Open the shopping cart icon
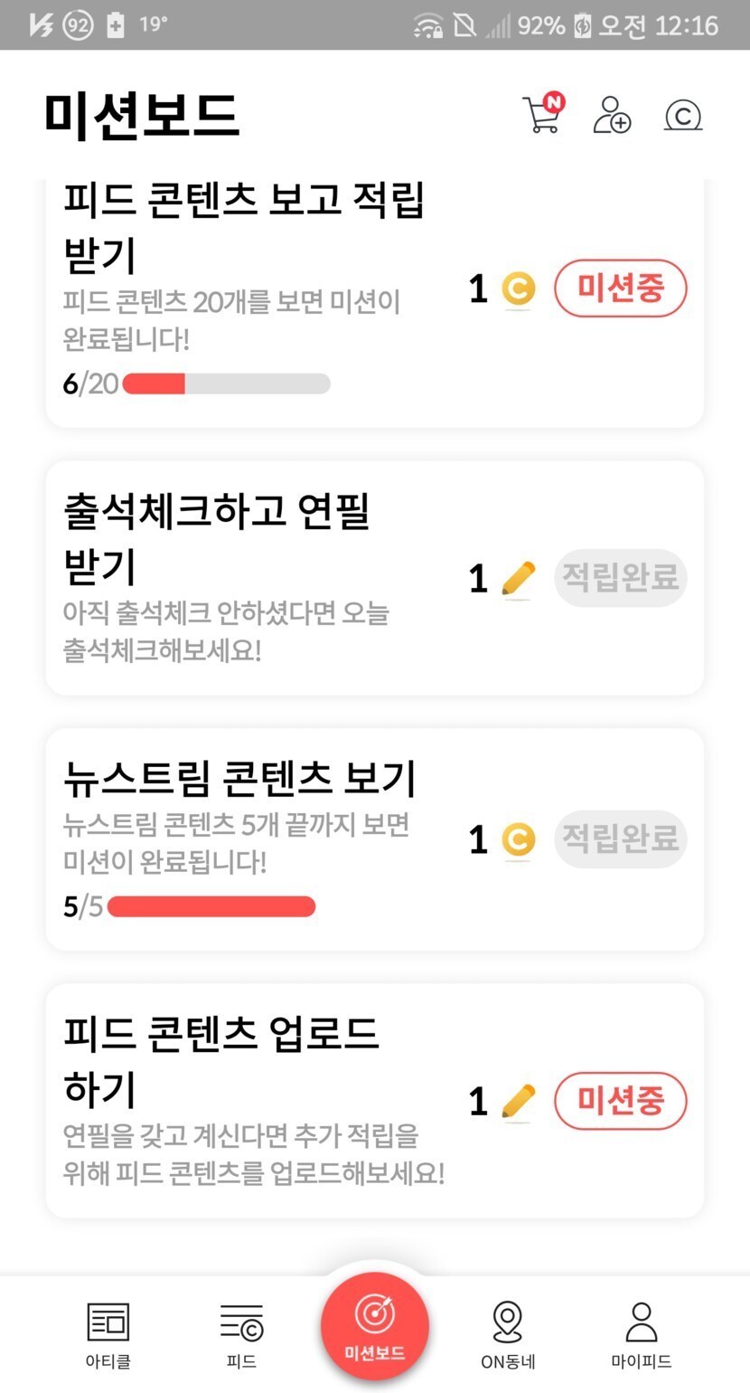This screenshot has height=1393, width=750. 542,116
